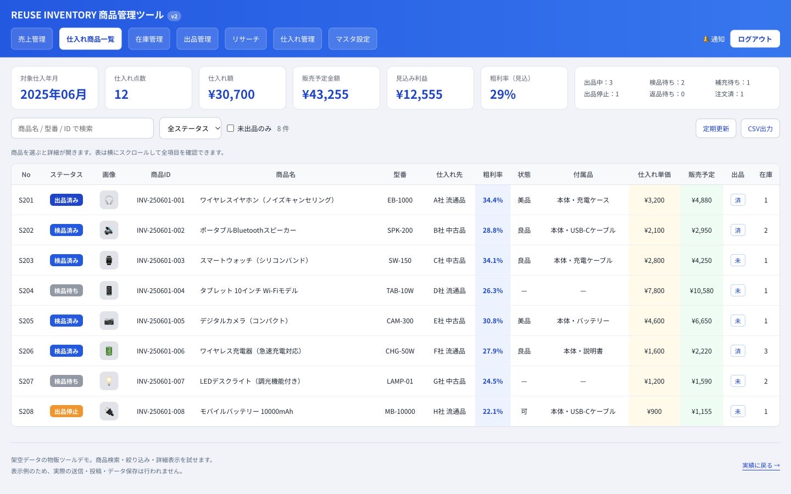Click 定期更新 button

[x=716, y=128]
